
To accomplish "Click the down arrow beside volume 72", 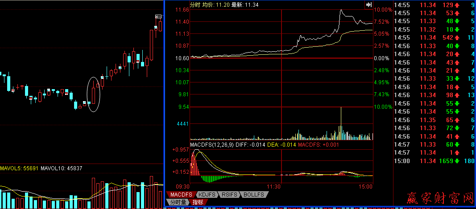I will pos(458,128).
